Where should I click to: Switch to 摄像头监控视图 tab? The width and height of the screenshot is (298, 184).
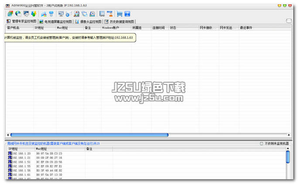tap(88, 22)
